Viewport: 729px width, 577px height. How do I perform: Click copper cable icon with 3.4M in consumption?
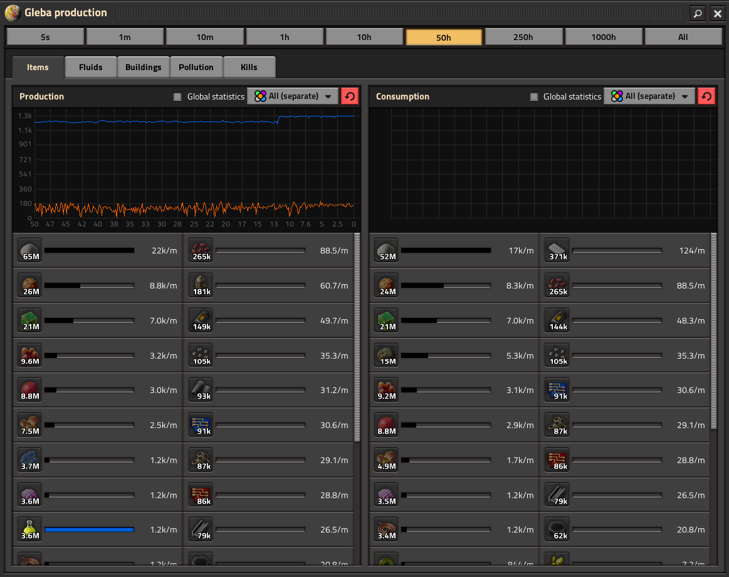387,529
